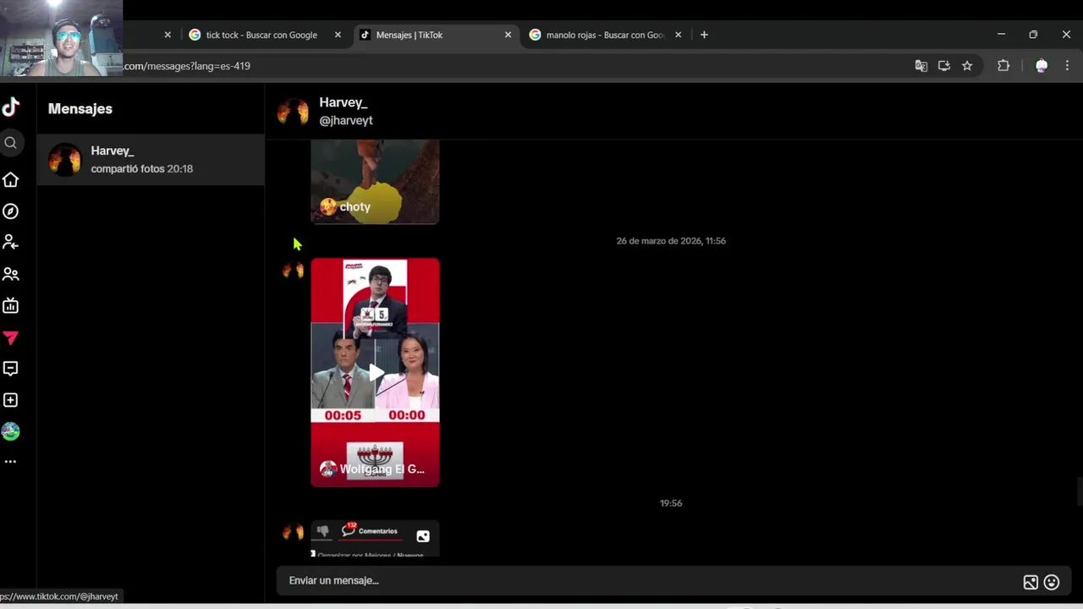Click 'compartió fotos 20:18' preview text
This screenshot has height=609, width=1083.
pyautogui.click(x=142, y=168)
